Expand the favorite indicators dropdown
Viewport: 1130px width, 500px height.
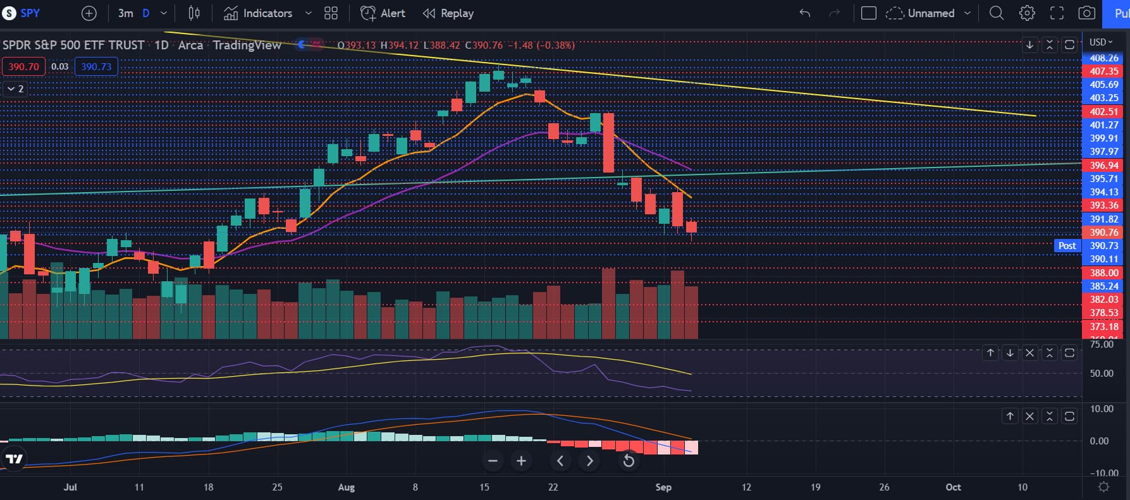point(309,13)
